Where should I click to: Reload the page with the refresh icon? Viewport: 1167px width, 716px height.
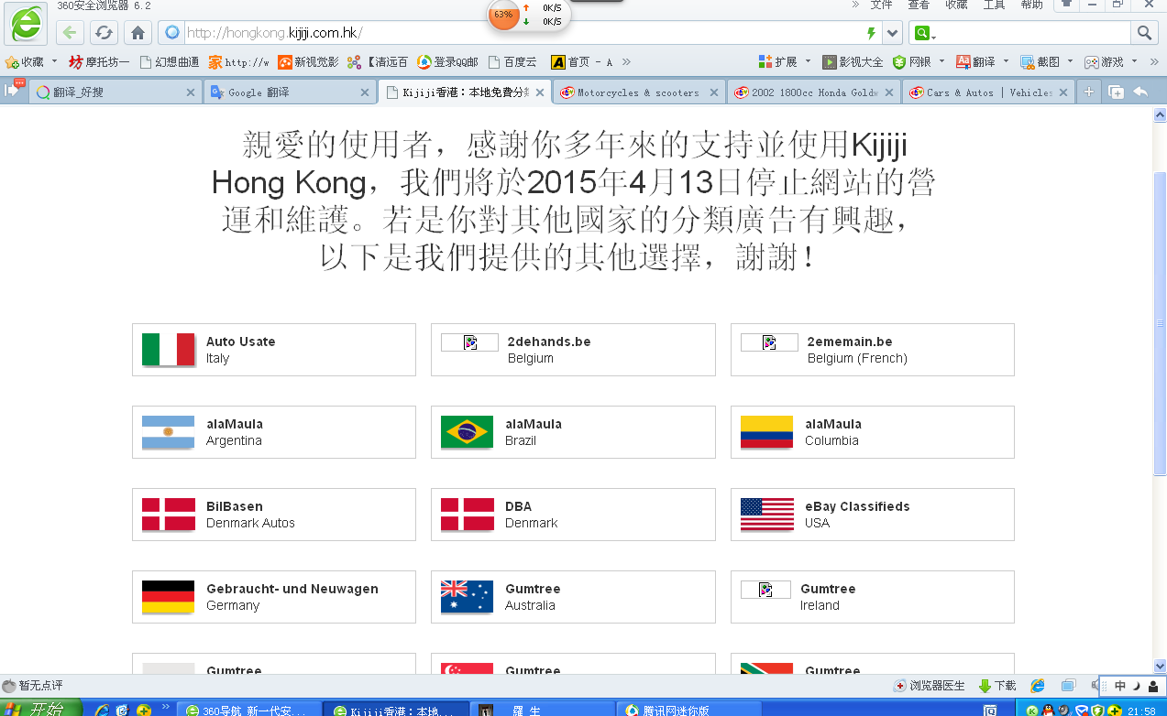tap(104, 33)
